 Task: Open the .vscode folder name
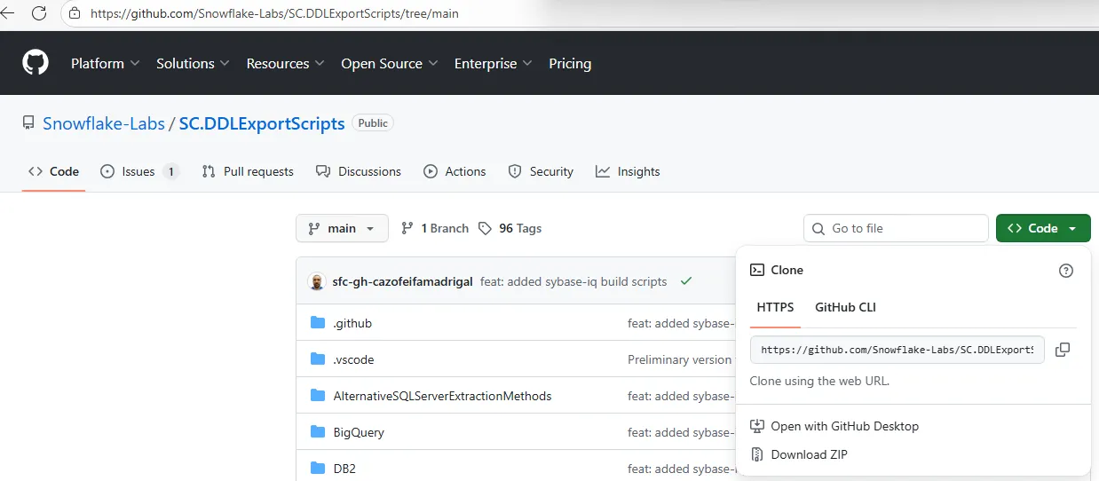(x=353, y=359)
